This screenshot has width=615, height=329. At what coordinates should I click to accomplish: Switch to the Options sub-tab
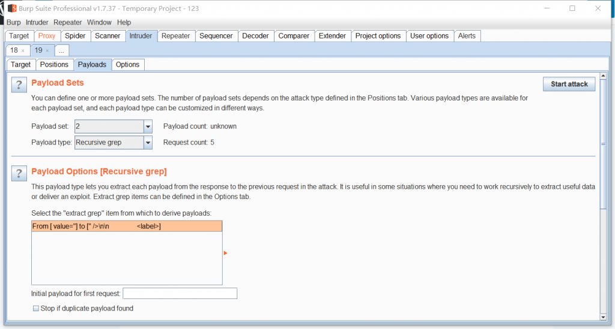127,65
